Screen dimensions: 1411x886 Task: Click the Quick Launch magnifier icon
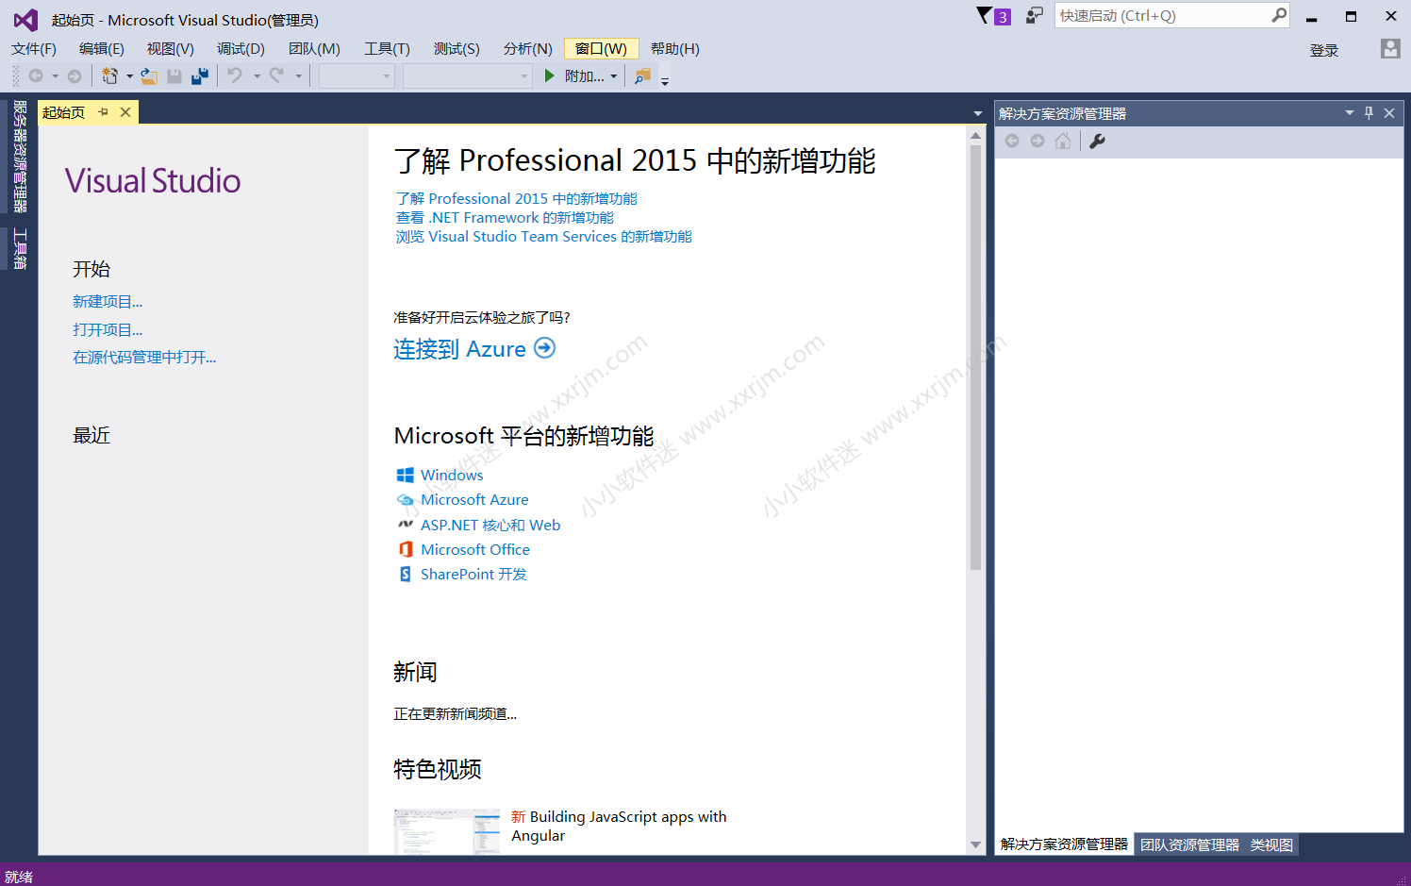click(1279, 15)
